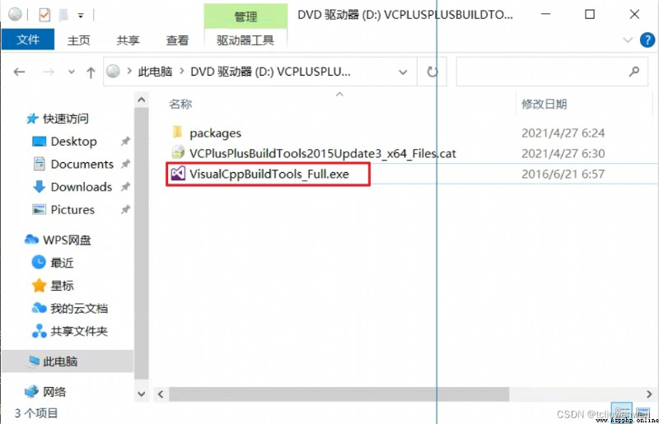Open recent locations dropdown arrow
The height and width of the screenshot is (424, 659).
point(72,72)
